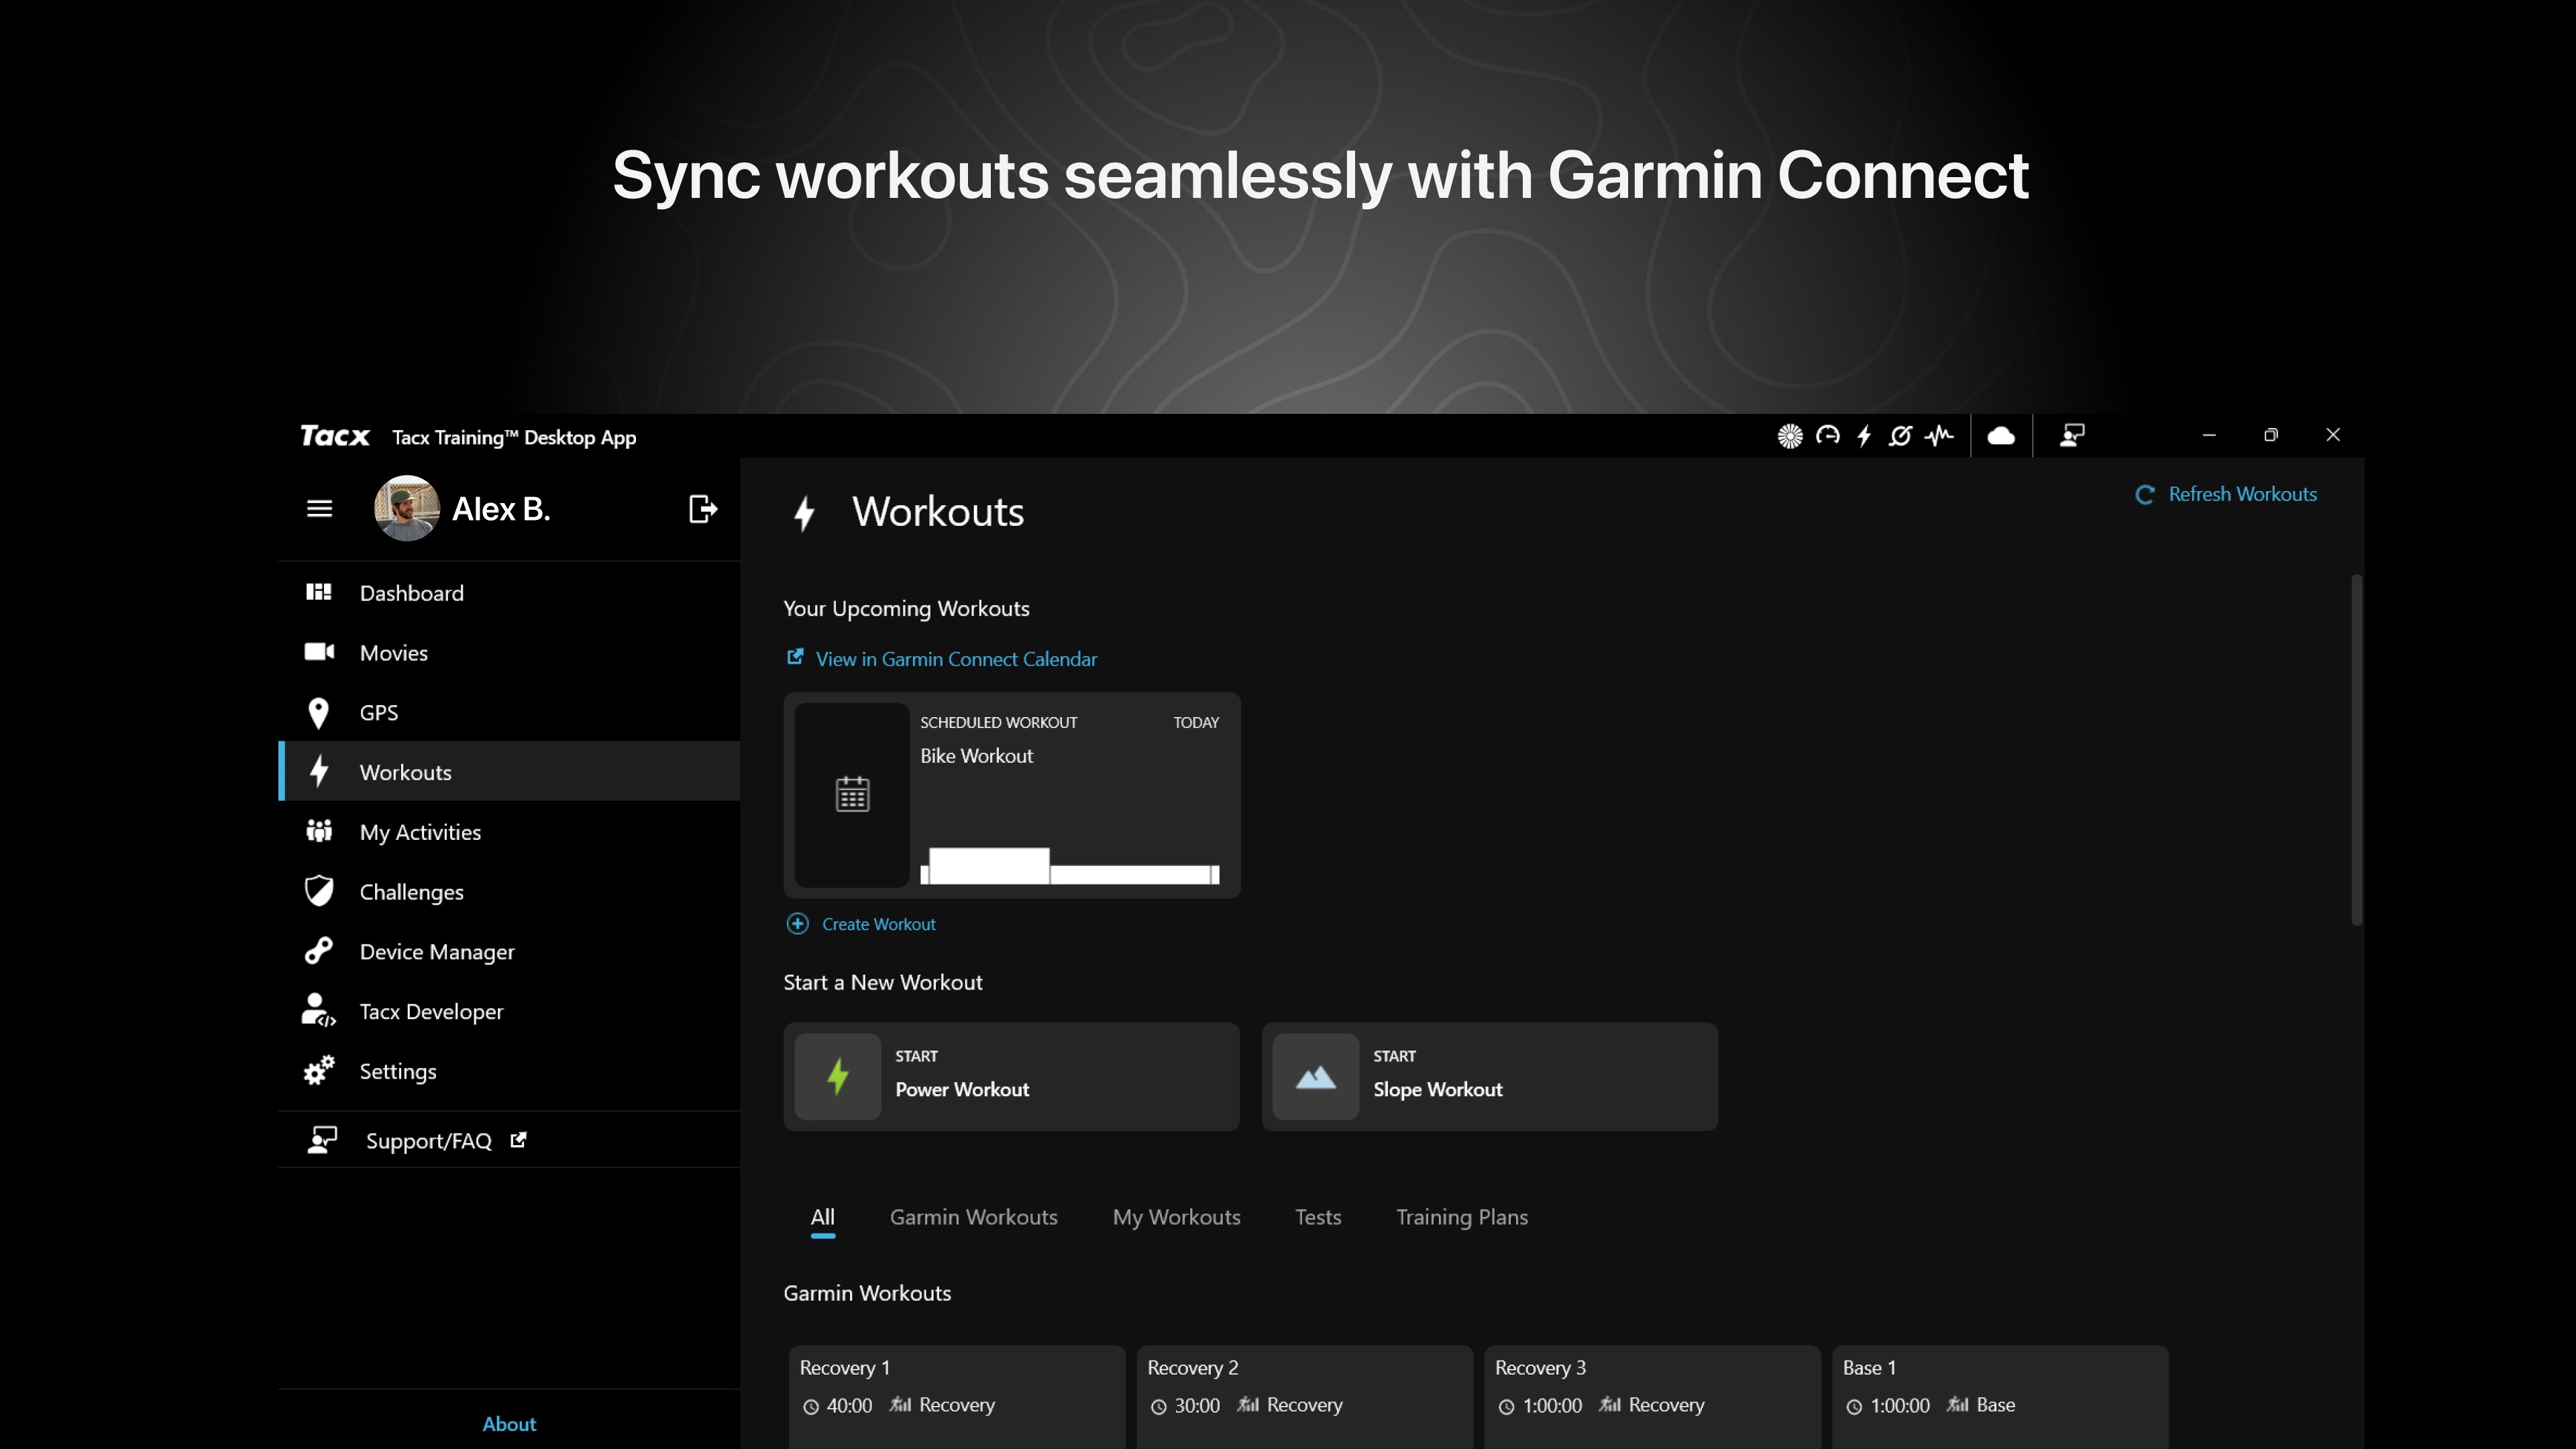Click the About link

(x=509, y=1424)
